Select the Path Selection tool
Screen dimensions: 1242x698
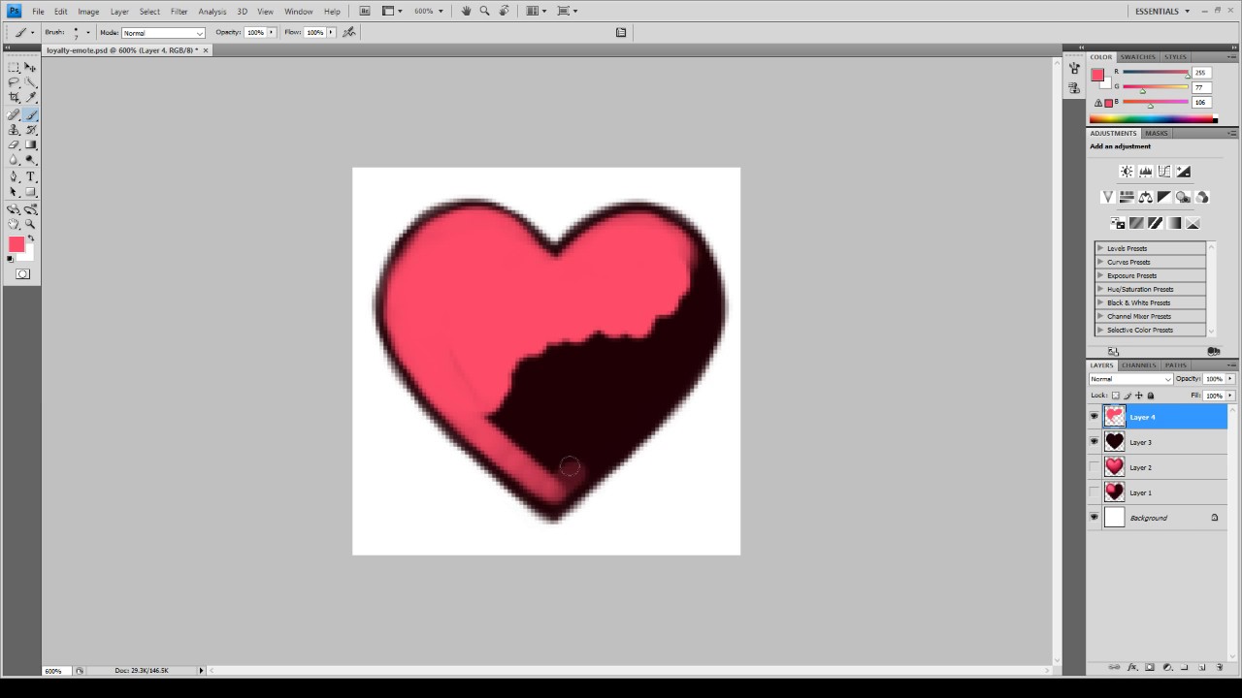tap(14, 192)
